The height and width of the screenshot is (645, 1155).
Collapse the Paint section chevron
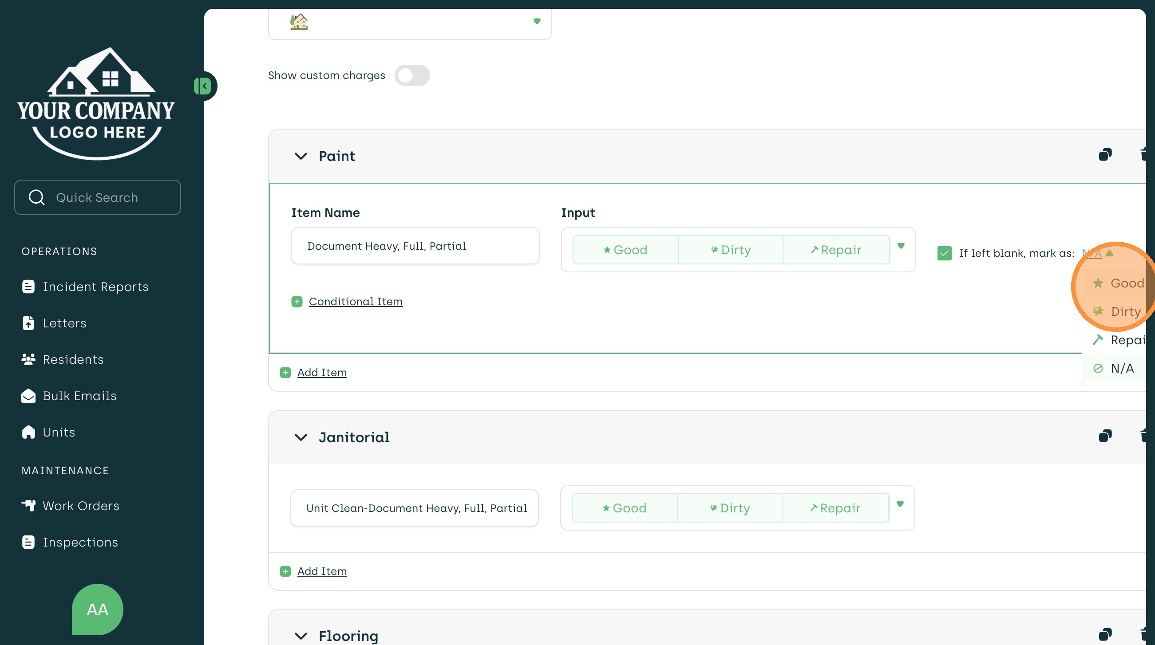click(x=301, y=156)
